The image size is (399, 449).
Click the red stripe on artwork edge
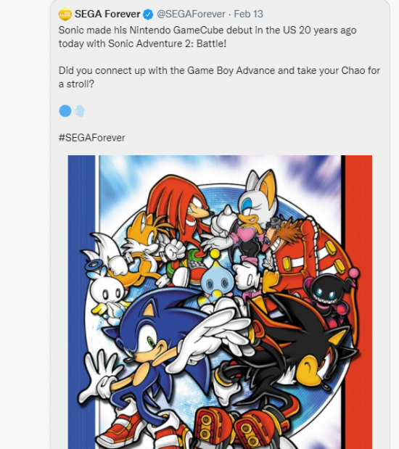coord(358,302)
